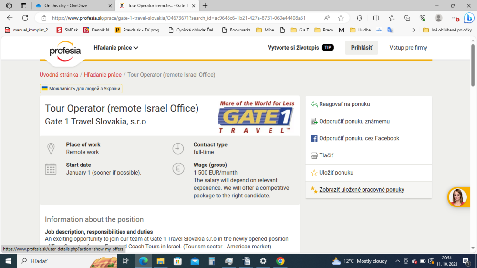Switch to On this day - OneDrive tab
Screen dimensions: 477x268
(73, 5)
